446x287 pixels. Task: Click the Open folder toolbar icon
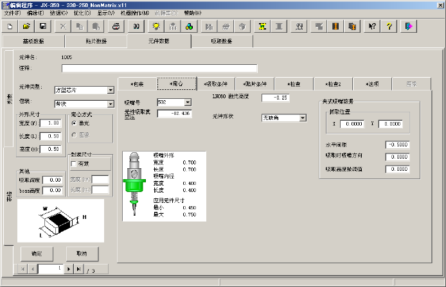pyautogui.click(x=26, y=26)
